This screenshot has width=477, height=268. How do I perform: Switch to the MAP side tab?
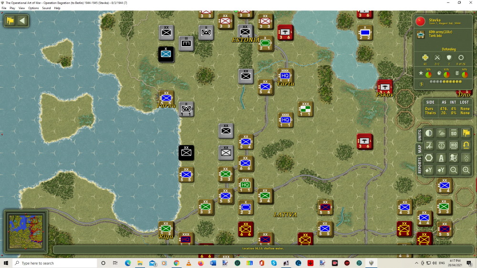click(420, 149)
